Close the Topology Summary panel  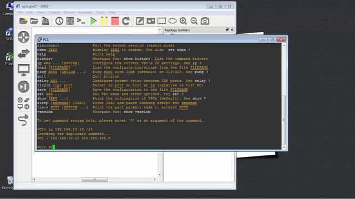[232, 30]
